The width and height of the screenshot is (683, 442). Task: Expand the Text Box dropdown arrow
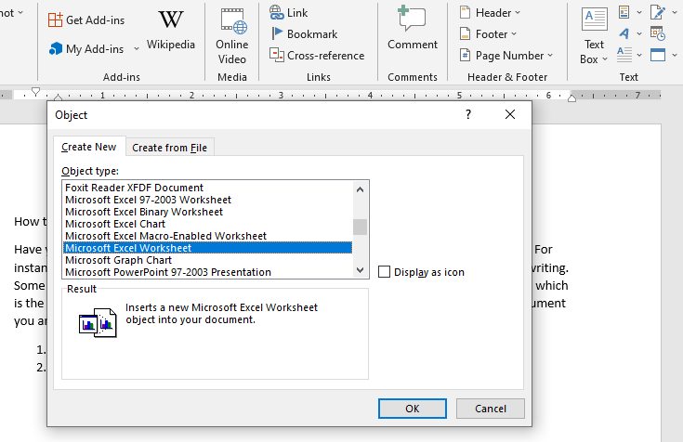click(605, 59)
